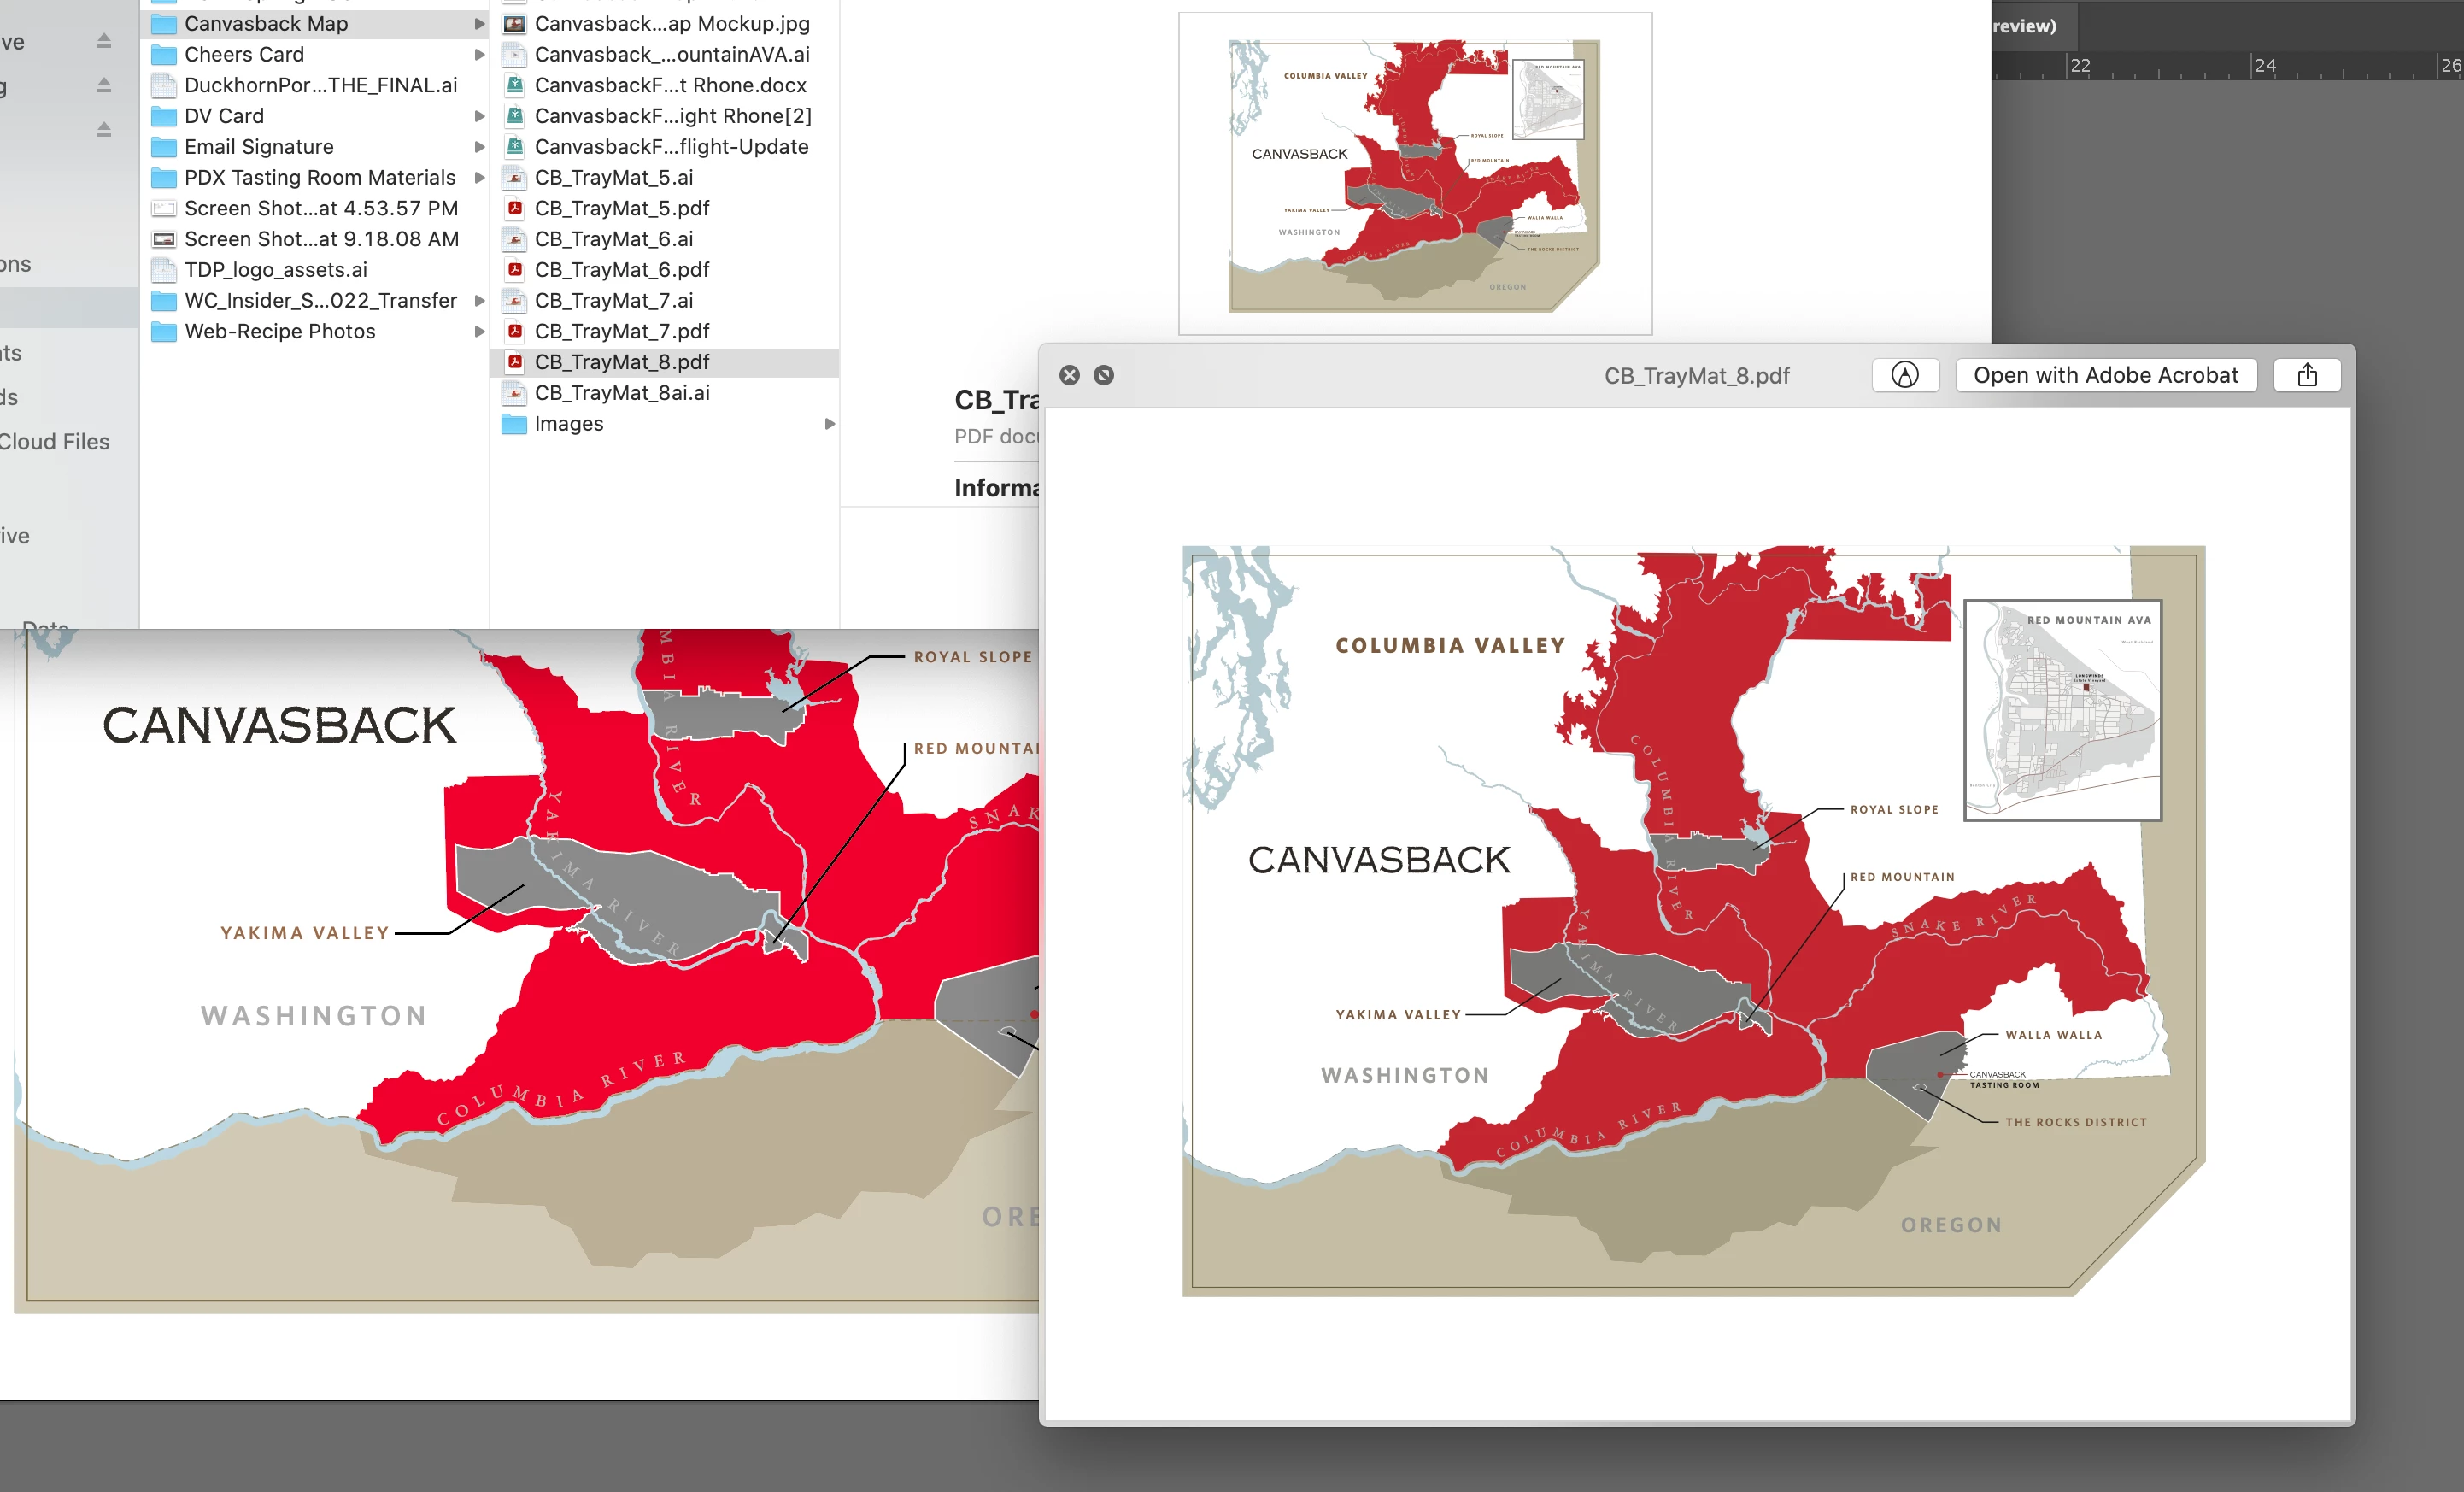Click the CB_TrayMat_5.pdf file icon
The image size is (2464, 1492).
515,208
